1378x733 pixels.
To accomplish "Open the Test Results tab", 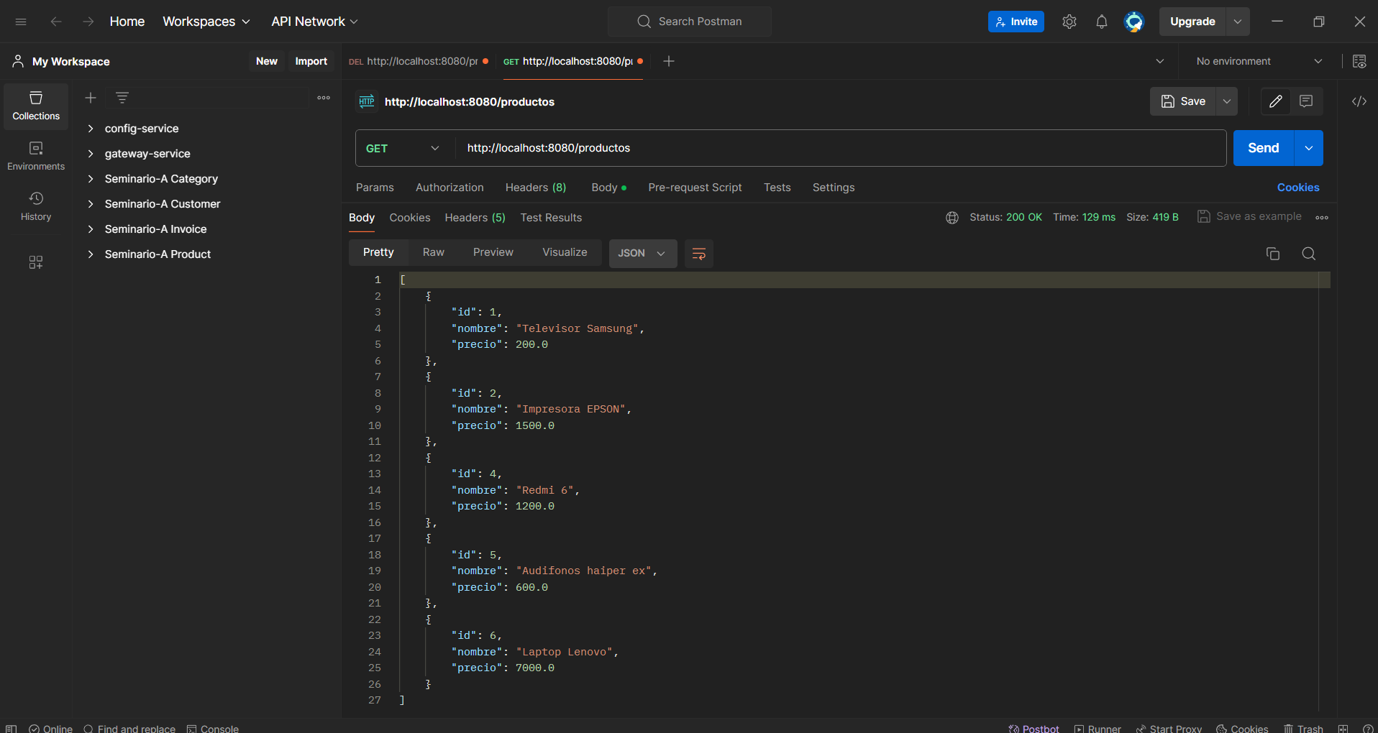I will tap(551, 218).
